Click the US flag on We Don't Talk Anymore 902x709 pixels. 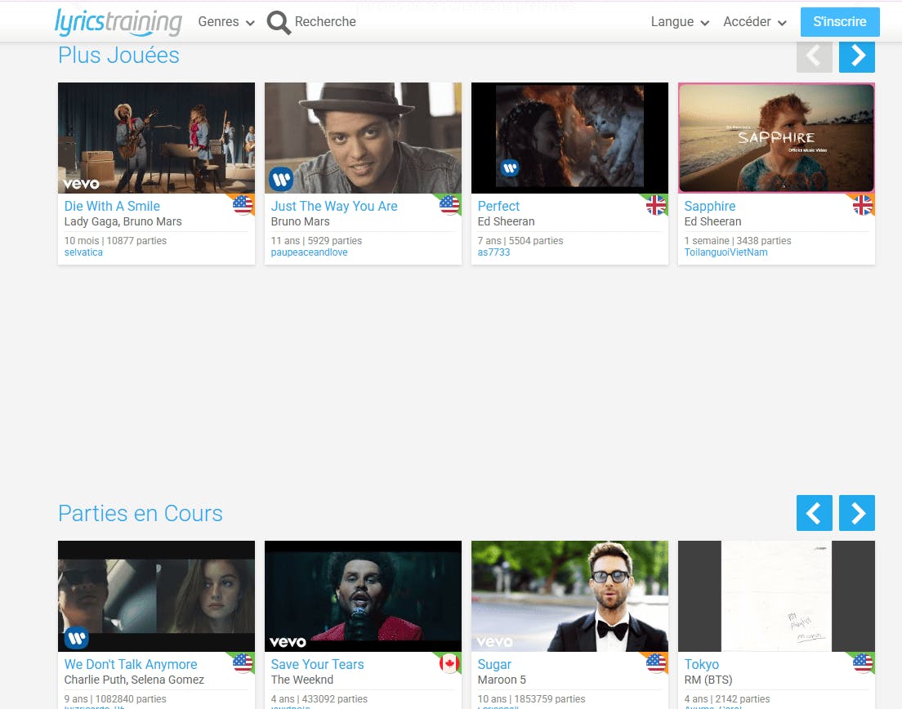243,663
